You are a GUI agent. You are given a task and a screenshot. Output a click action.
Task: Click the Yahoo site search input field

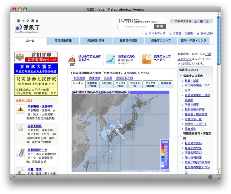[136, 27]
